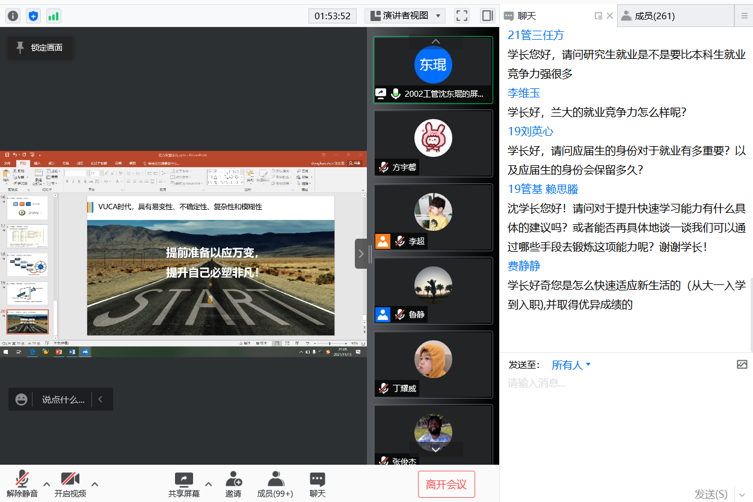Click the emoji reaction smiley icon
The height and width of the screenshot is (502, 753).
pos(21,399)
